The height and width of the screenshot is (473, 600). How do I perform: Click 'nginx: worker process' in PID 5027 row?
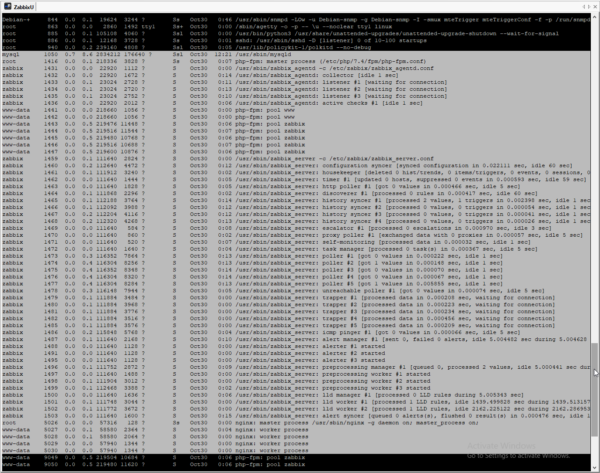coord(272,430)
